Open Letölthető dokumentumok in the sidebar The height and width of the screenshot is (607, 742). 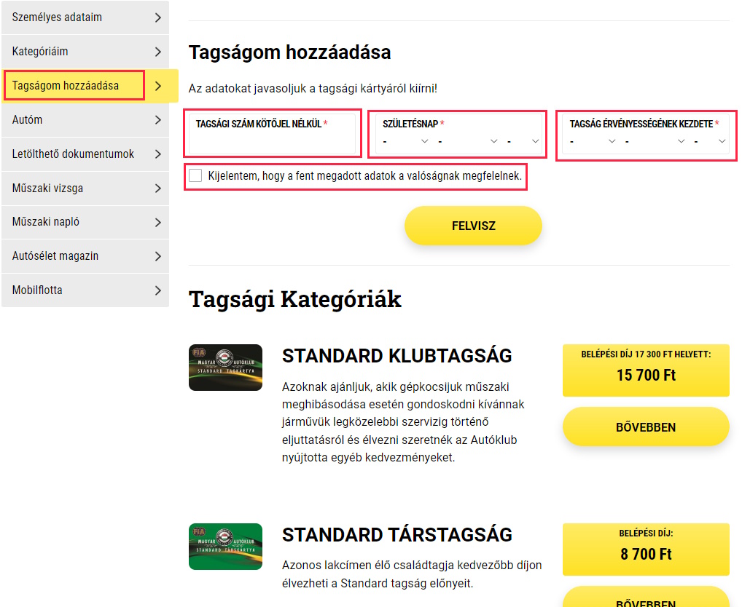tap(85, 154)
